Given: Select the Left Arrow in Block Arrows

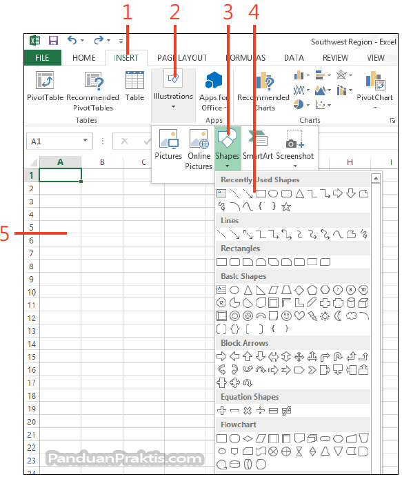Looking at the screenshot, I should (x=234, y=356).
